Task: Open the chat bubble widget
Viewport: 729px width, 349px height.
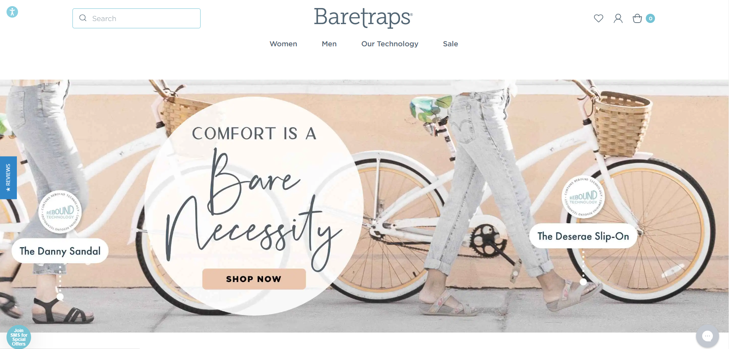Action: click(707, 336)
